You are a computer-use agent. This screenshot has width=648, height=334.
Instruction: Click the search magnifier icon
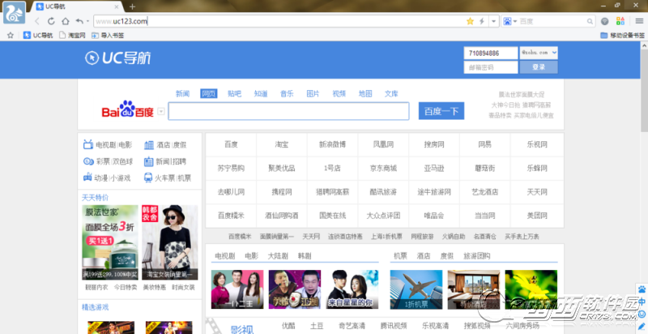point(590,22)
